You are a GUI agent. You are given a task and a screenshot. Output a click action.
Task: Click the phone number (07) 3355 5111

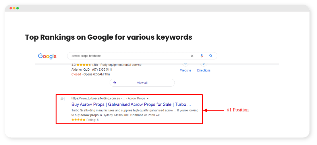click(x=102, y=69)
